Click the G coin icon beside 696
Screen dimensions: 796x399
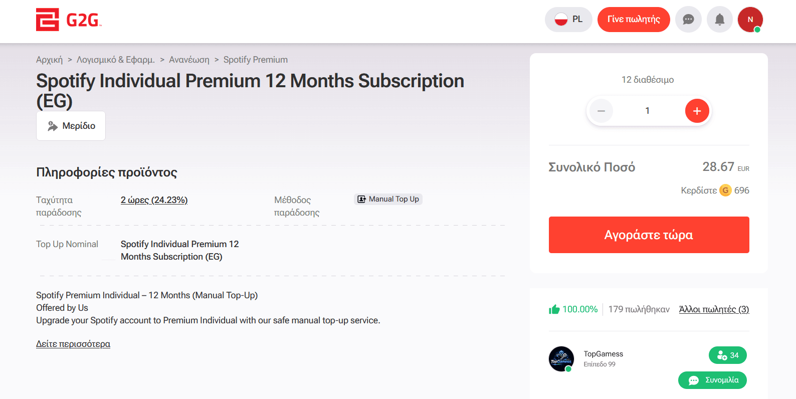(x=725, y=190)
